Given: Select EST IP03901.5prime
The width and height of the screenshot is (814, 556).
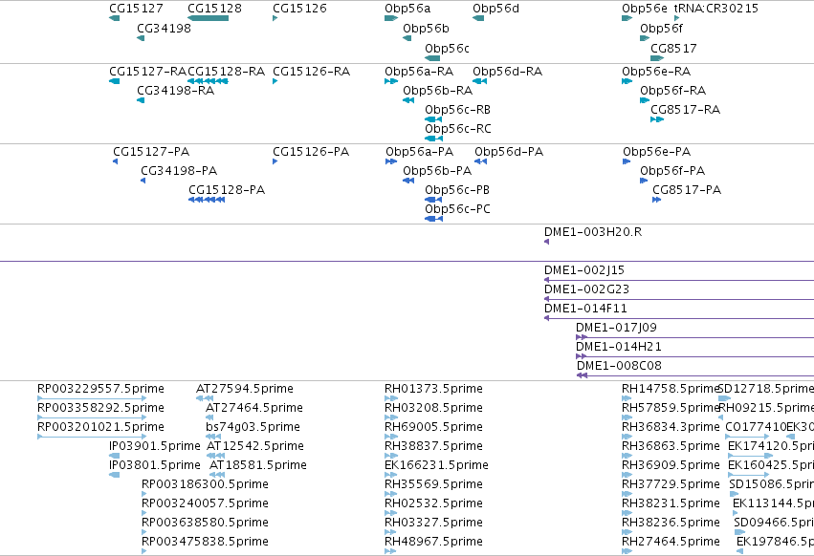Looking at the screenshot, I should click(x=155, y=446).
